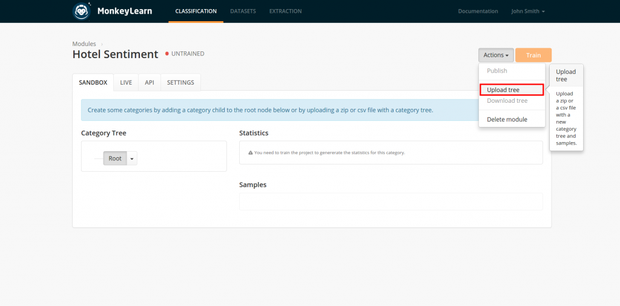Open the CLASSIFICATION navigation tab
Screen dimensions: 620x306
click(x=196, y=11)
